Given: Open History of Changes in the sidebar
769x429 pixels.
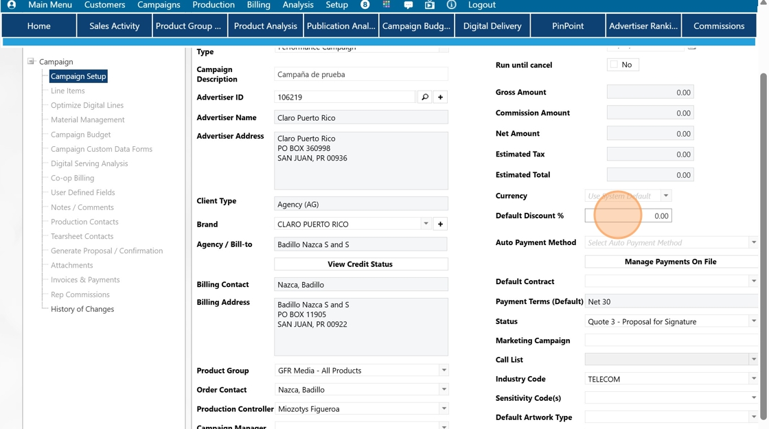Looking at the screenshot, I should pos(82,309).
